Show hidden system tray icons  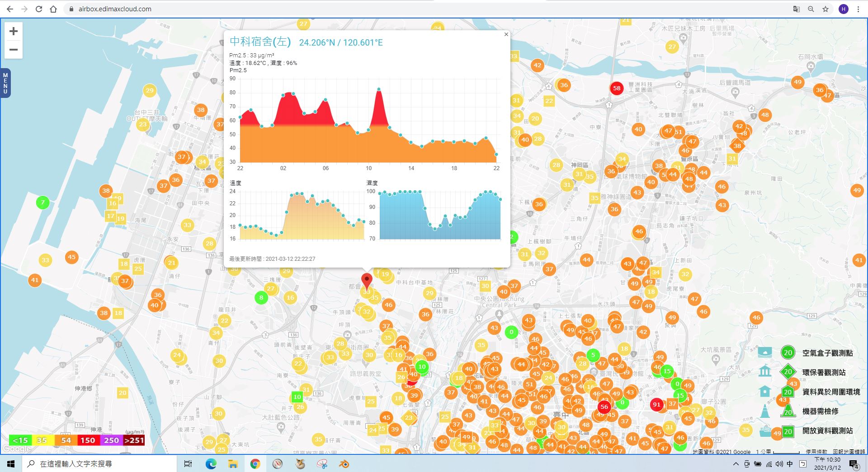(736, 464)
